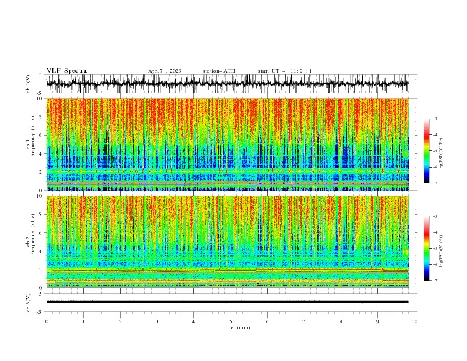Click the "ch.1 Frequency (kHz)" axis label
Image resolution: width=467 pixels, height=361 pixels.
coord(31,137)
